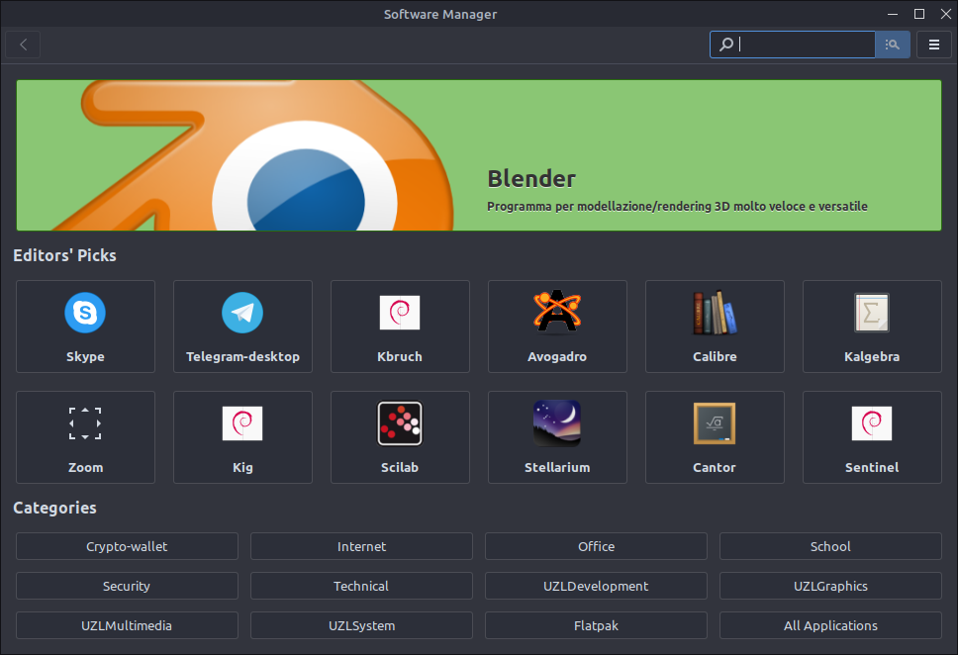Select the Kbruch app icon

[x=400, y=313]
